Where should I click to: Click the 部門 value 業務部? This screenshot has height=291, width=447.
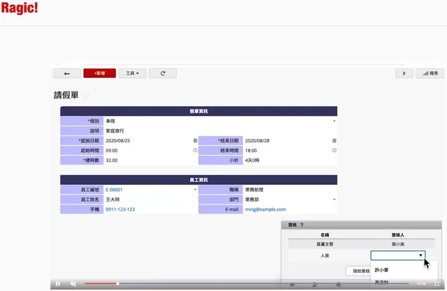click(x=252, y=199)
